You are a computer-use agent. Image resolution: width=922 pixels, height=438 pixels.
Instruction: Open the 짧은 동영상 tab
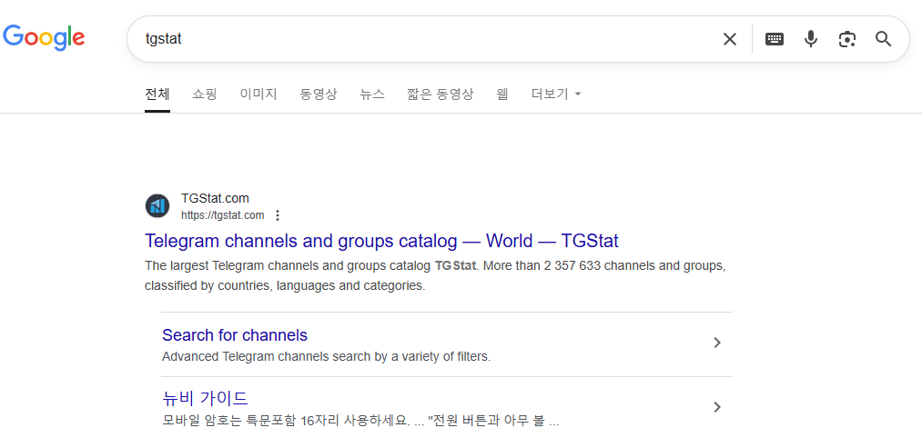pos(441,94)
